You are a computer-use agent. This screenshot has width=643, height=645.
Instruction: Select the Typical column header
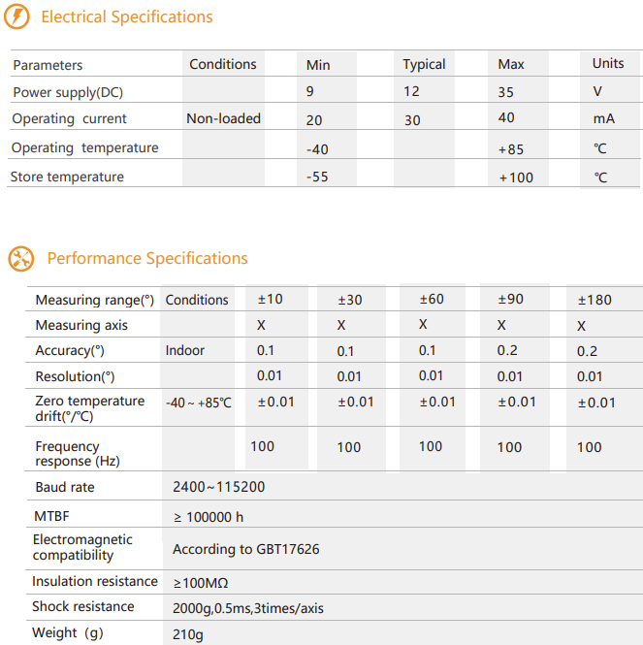coord(424,64)
